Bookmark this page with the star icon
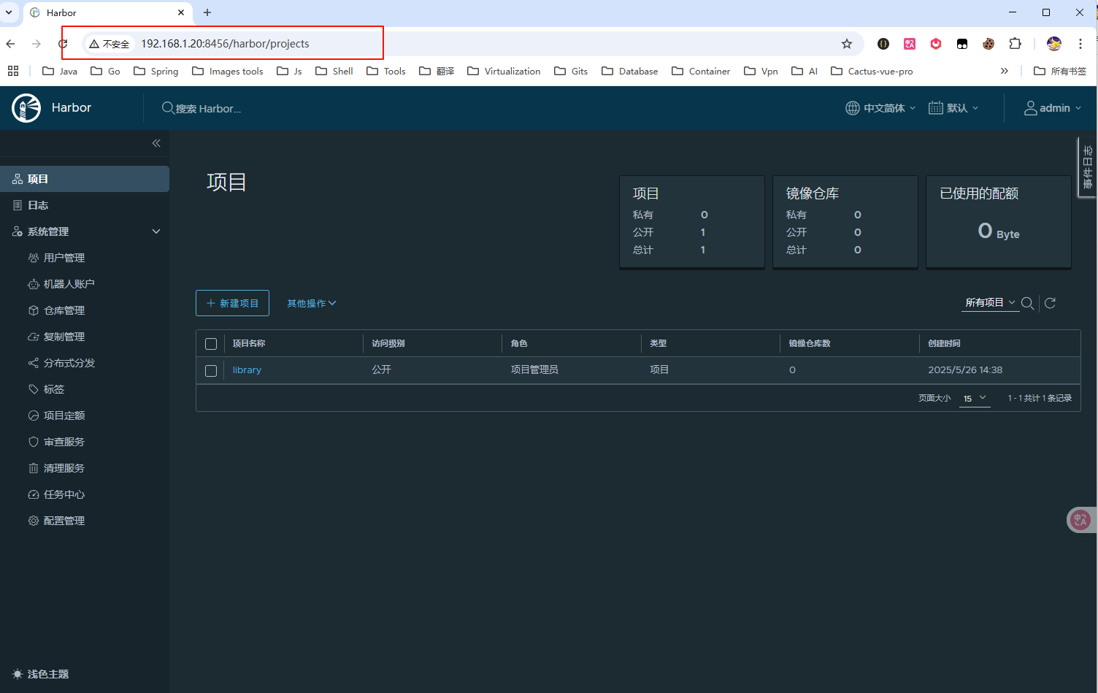This screenshot has height=693, width=1098. (x=847, y=44)
